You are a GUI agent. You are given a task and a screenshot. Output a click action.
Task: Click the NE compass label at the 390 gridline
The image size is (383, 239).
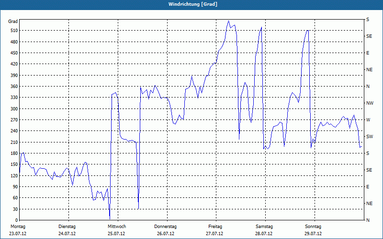coord(369,70)
